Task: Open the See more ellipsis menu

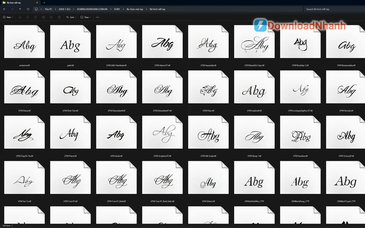Action: (98, 17)
